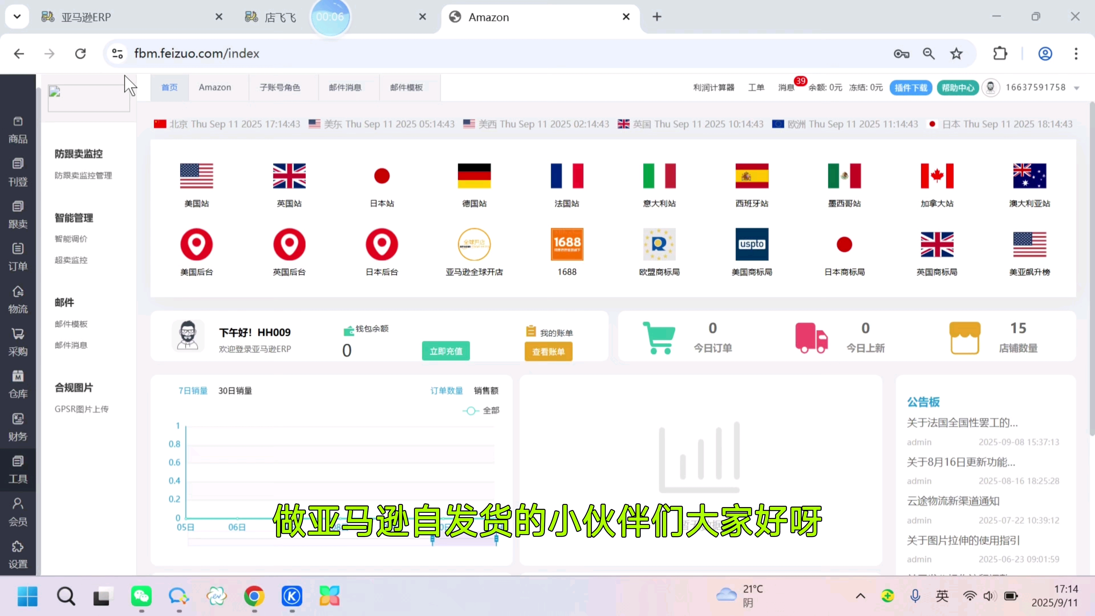
Task: Click the 帮助中心 button
Action: coord(958,88)
